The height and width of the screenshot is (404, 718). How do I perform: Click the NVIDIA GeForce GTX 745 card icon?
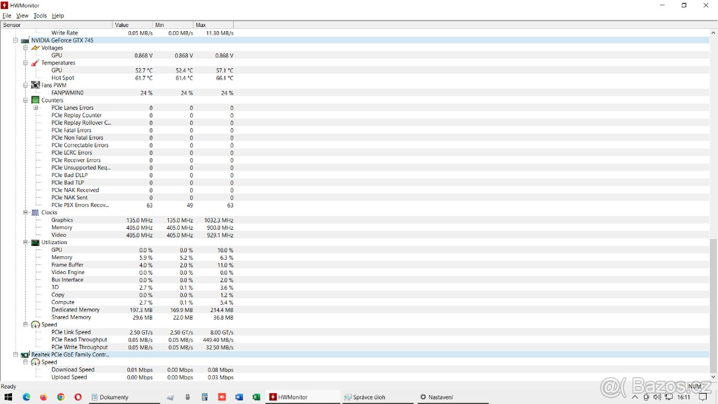(x=25, y=41)
